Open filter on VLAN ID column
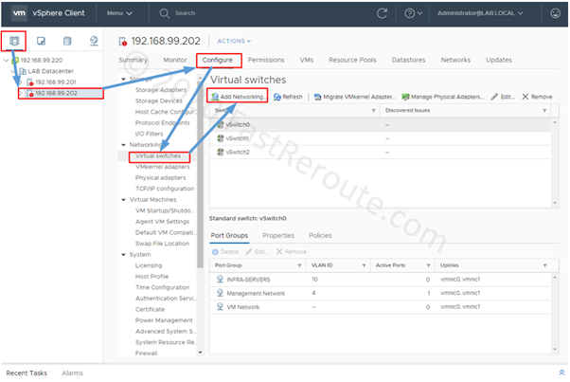The height and width of the screenshot is (382, 570). tap(364, 265)
